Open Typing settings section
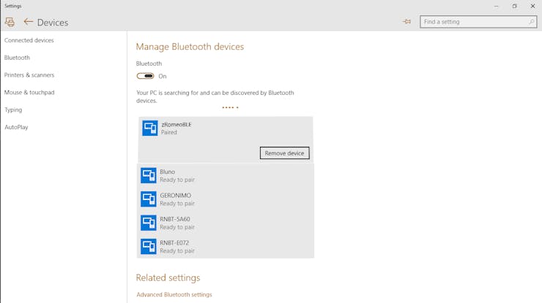The image size is (542, 303). click(13, 110)
